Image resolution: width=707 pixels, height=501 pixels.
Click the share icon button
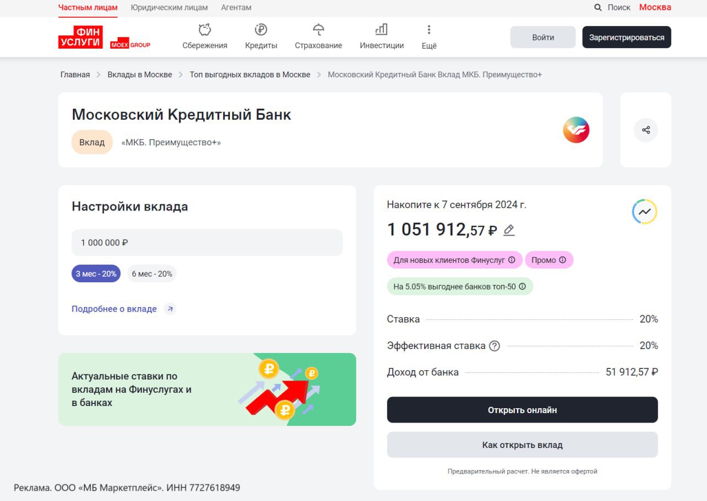pos(646,130)
